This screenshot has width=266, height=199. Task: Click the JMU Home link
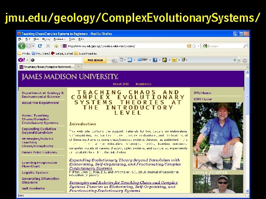pos(202,93)
